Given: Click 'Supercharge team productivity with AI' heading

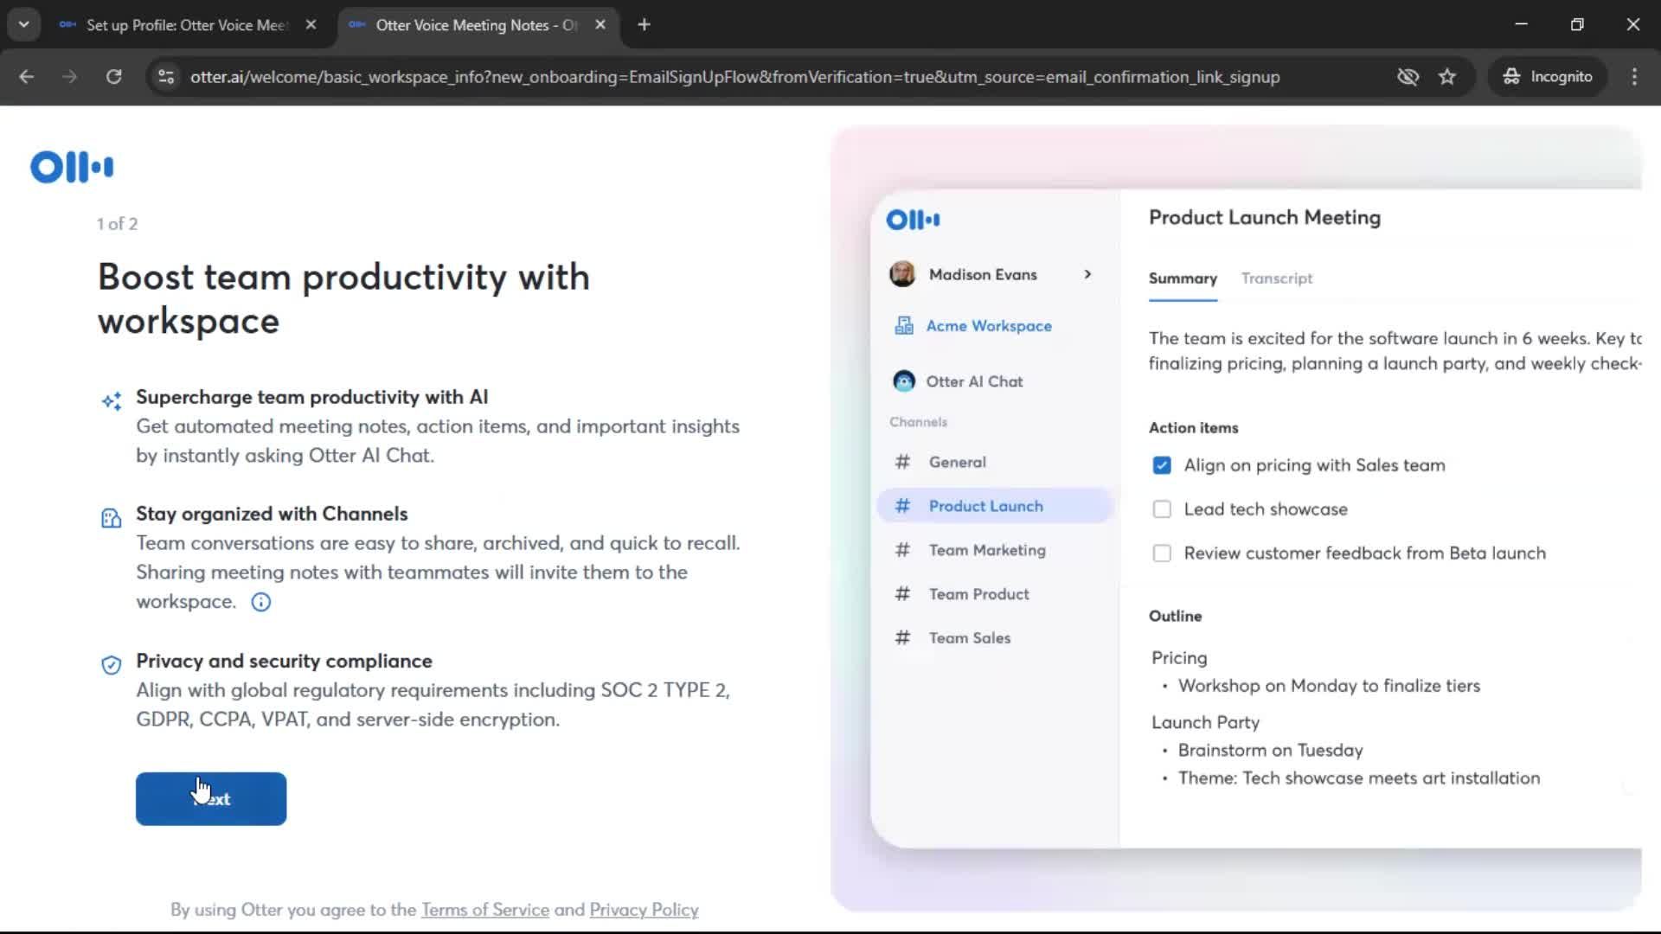Looking at the screenshot, I should (311, 397).
